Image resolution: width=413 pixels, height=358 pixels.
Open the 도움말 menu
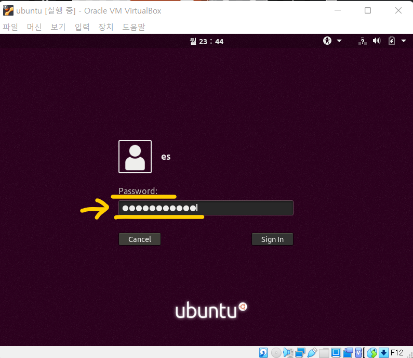click(x=134, y=27)
